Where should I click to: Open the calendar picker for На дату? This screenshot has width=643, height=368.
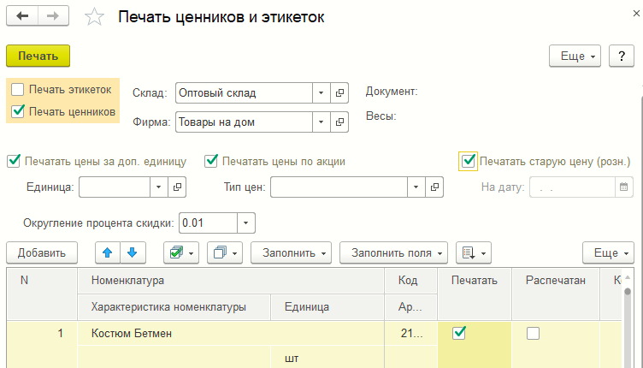click(624, 186)
